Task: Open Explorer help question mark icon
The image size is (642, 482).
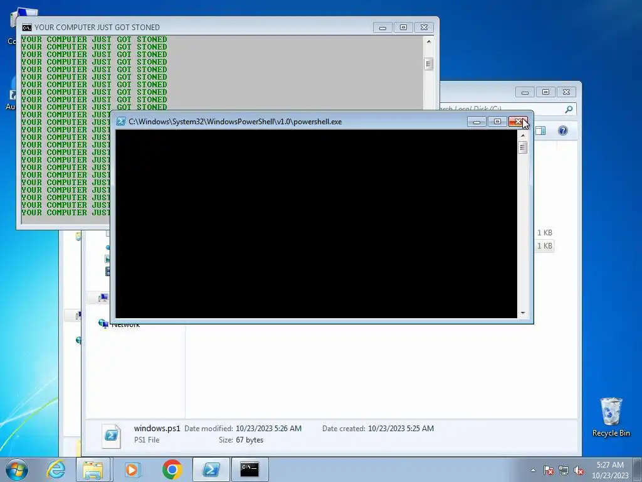Action: coord(563,131)
